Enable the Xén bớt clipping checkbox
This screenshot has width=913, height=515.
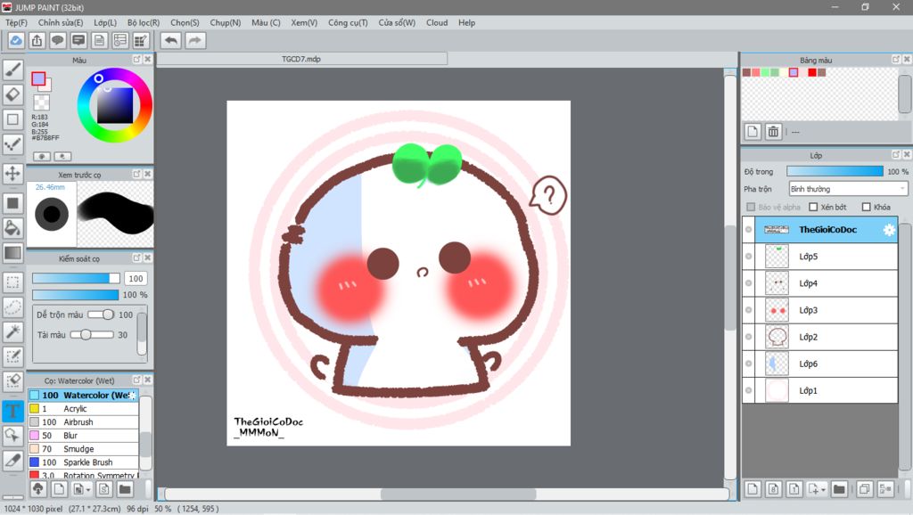click(813, 208)
